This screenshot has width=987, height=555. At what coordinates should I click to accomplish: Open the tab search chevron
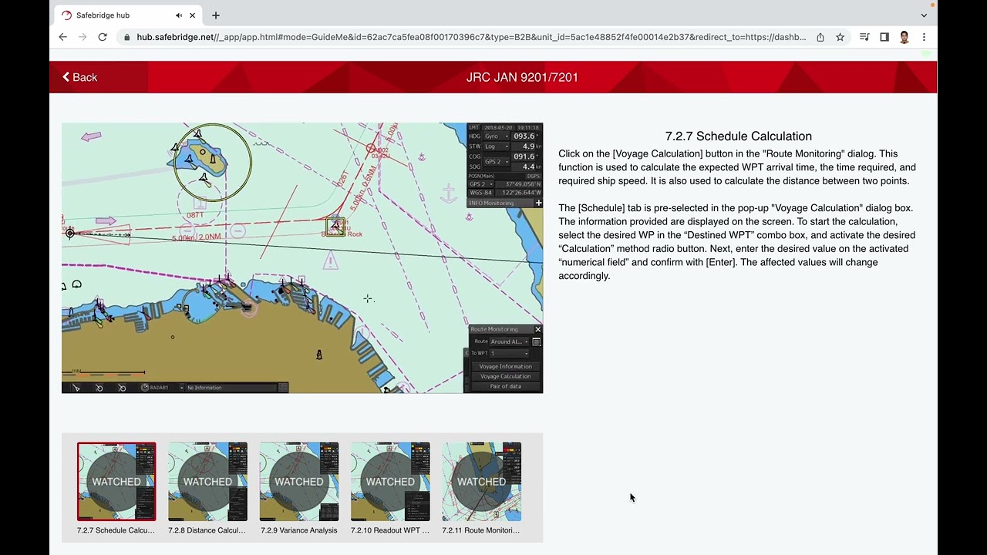(x=924, y=15)
